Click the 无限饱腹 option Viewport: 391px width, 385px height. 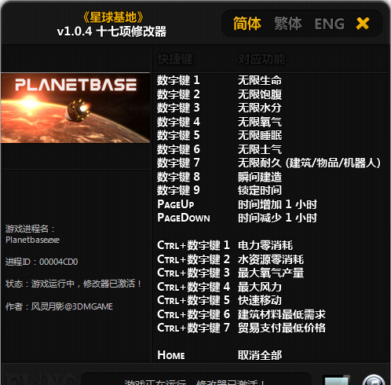[x=260, y=94]
